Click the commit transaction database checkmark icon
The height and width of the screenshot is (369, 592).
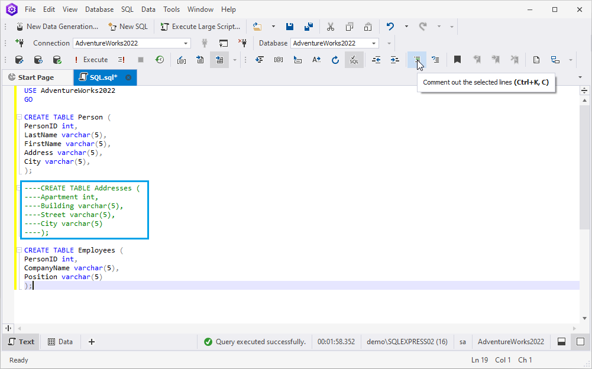tap(57, 60)
